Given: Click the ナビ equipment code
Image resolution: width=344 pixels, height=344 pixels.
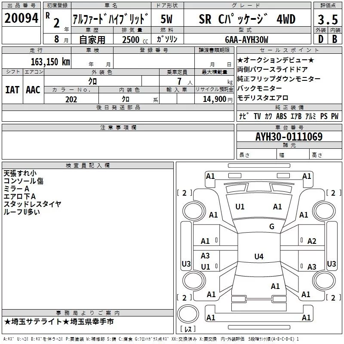Looking at the screenshot, I should tap(244, 116).
